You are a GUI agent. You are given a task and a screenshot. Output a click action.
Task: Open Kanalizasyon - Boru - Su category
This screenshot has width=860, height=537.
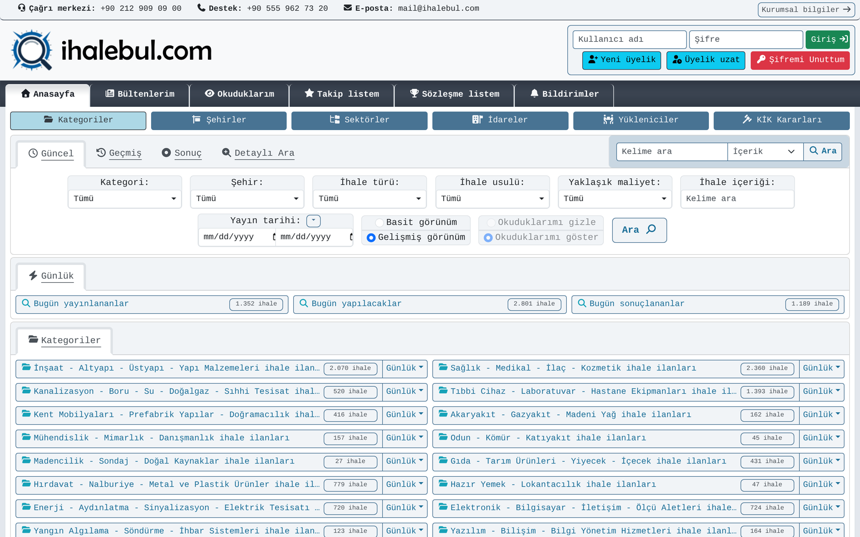click(x=199, y=392)
